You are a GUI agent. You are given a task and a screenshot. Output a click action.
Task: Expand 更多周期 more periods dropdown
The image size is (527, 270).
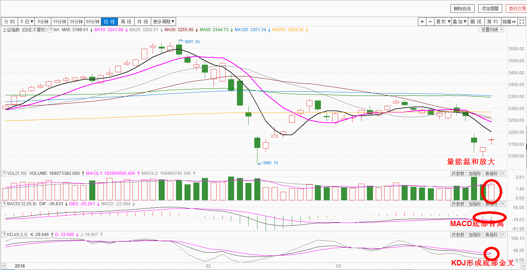(x=164, y=22)
